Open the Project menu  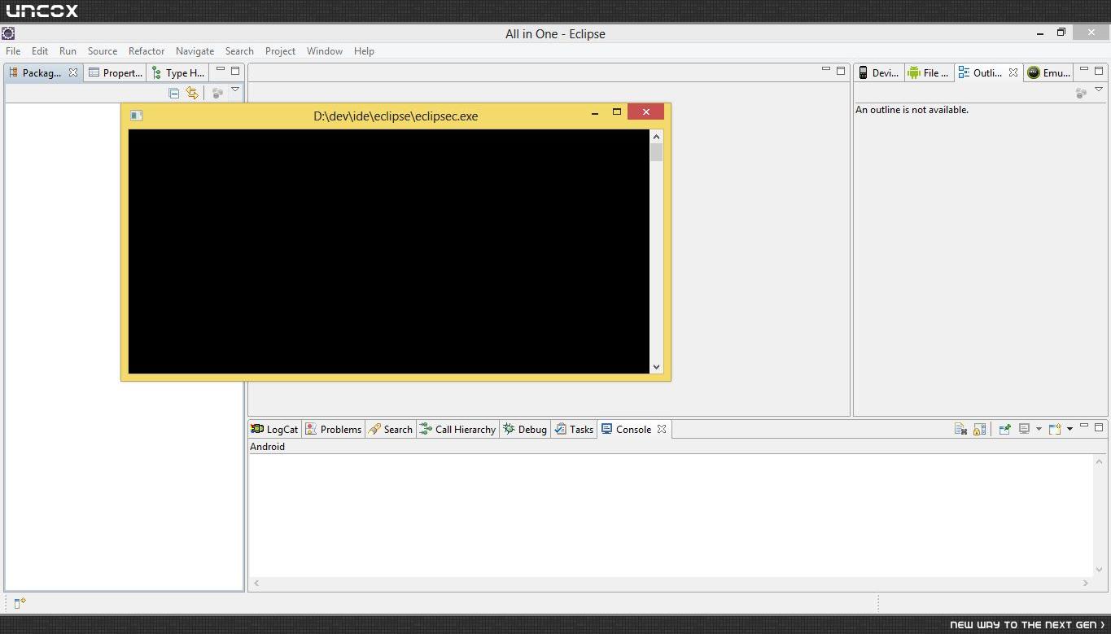[280, 50]
